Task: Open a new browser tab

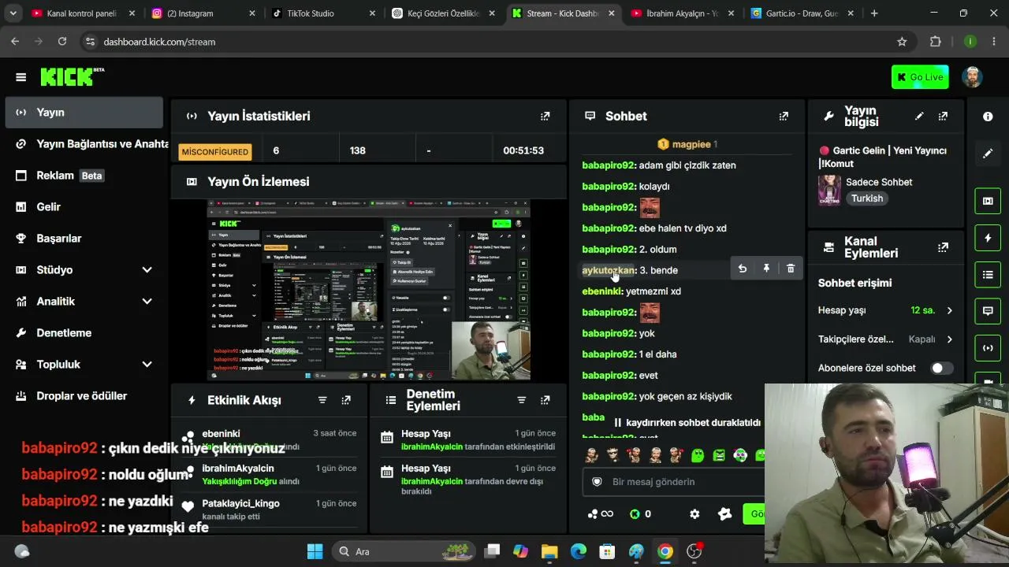Action: pyautogui.click(x=874, y=13)
